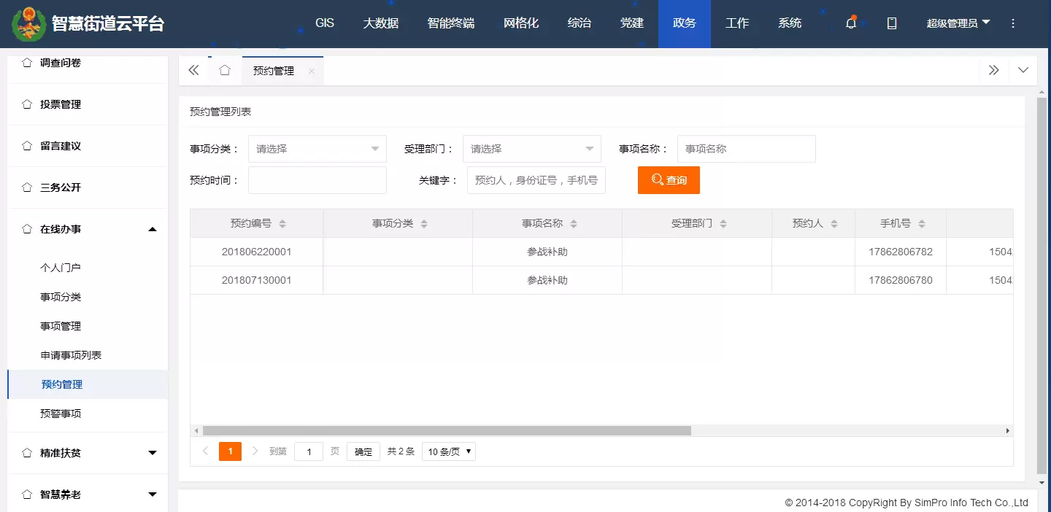This screenshot has width=1051, height=512.
Task: Click the house icon beside 三务公开
Action: pos(28,187)
